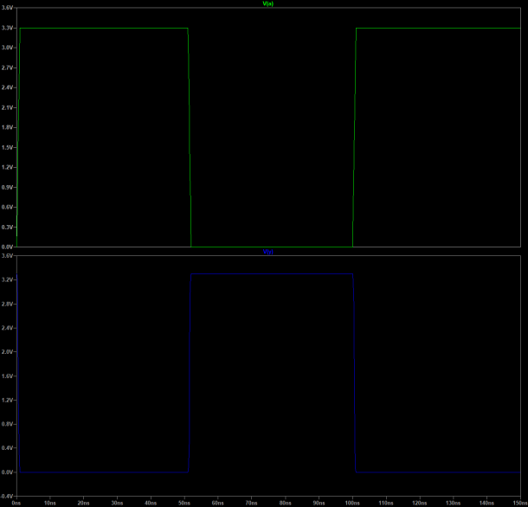Click the 150ns label at axis end
This screenshot has height=507, width=528.
pos(518,502)
